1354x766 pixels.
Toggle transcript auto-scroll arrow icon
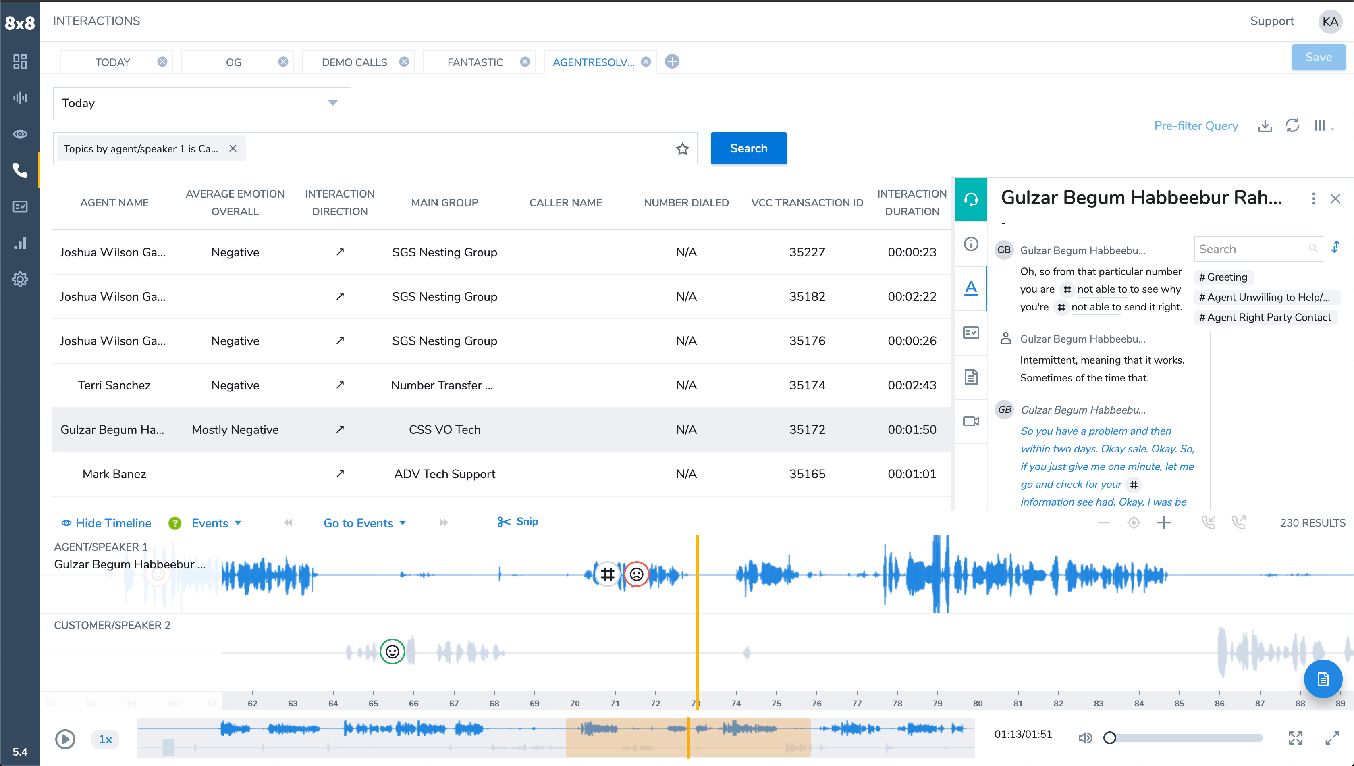tap(1335, 247)
